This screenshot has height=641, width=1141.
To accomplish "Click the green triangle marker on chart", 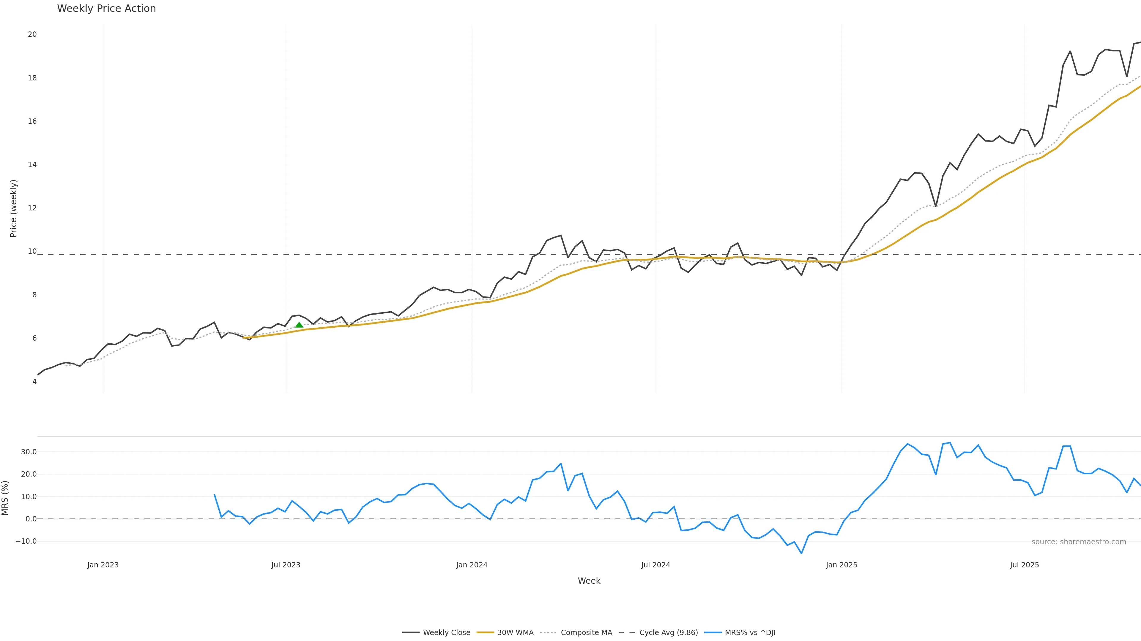I will pyautogui.click(x=299, y=325).
